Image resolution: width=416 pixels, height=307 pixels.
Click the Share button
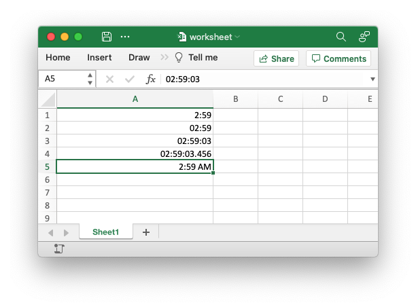276,58
